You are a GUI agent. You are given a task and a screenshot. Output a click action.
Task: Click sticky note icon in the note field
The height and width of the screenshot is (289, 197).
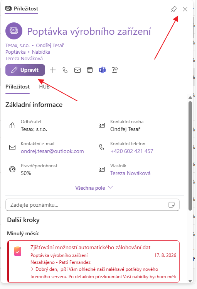point(172,205)
